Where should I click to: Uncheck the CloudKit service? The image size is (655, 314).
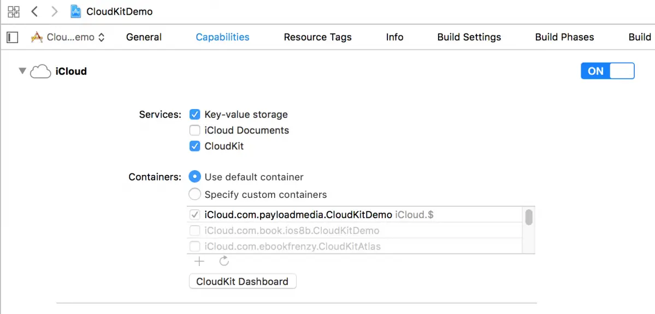[x=194, y=146]
